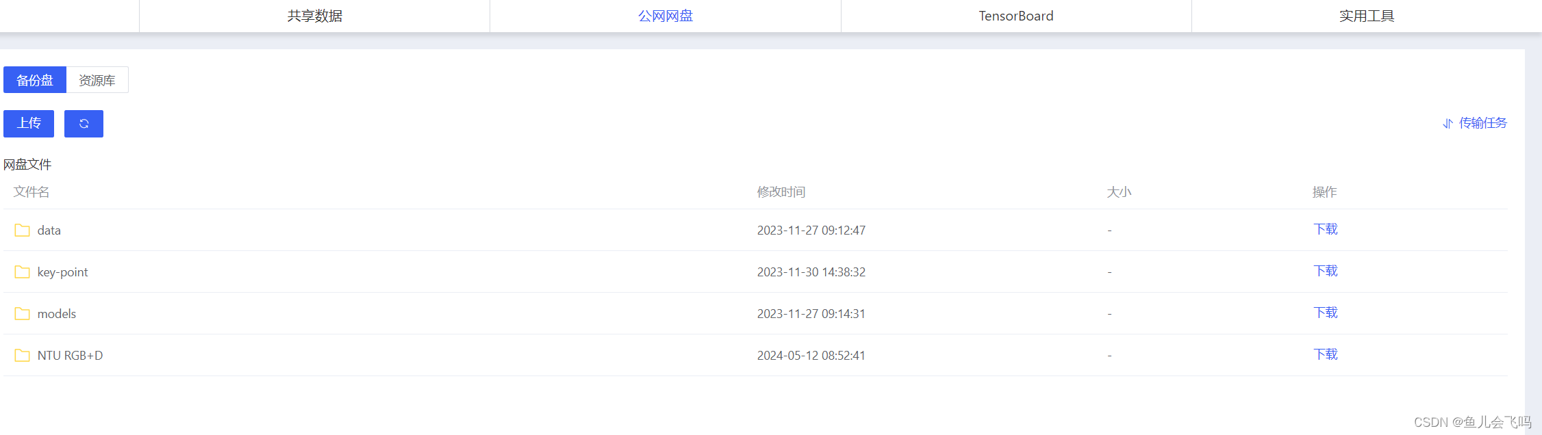1542x435 pixels.
Task: Download the NTU RGB+D folder
Action: [x=1326, y=355]
